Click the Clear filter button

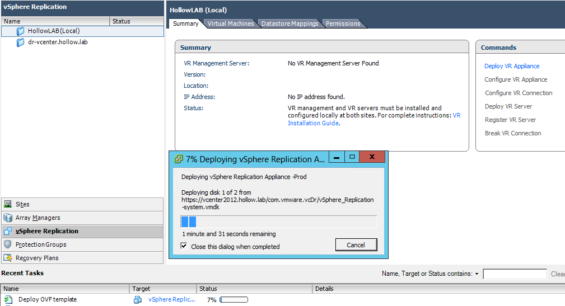[x=558, y=274]
